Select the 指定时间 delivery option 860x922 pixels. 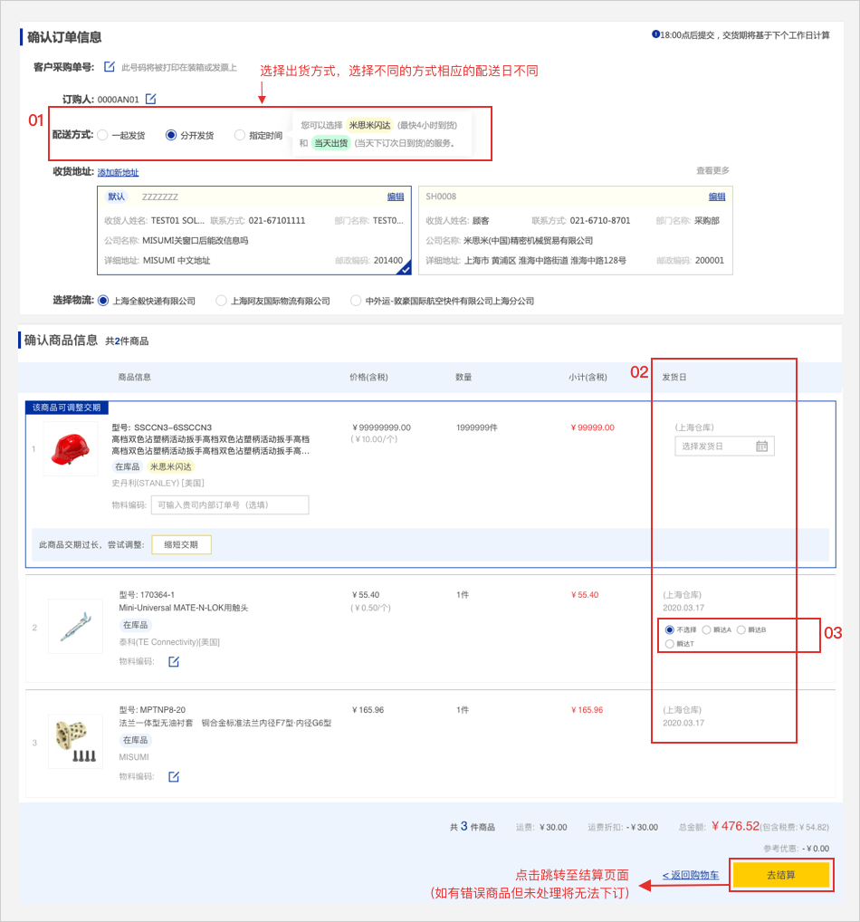[240, 136]
